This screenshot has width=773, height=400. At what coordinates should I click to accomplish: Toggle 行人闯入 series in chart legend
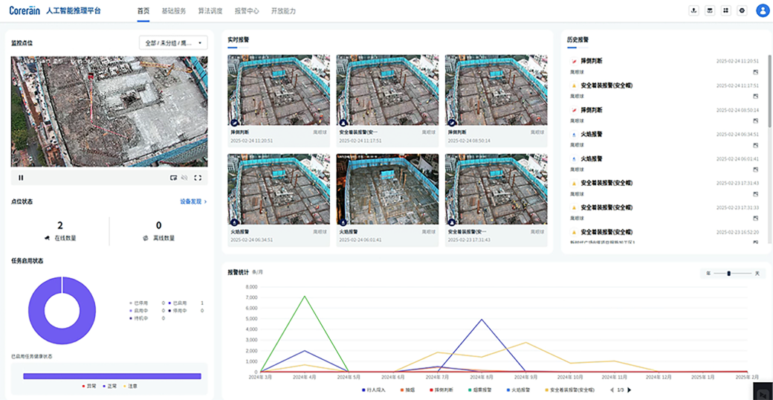pos(373,390)
